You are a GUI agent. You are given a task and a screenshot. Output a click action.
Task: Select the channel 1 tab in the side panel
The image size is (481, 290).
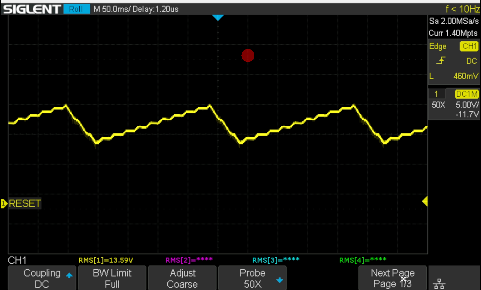coord(437,94)
